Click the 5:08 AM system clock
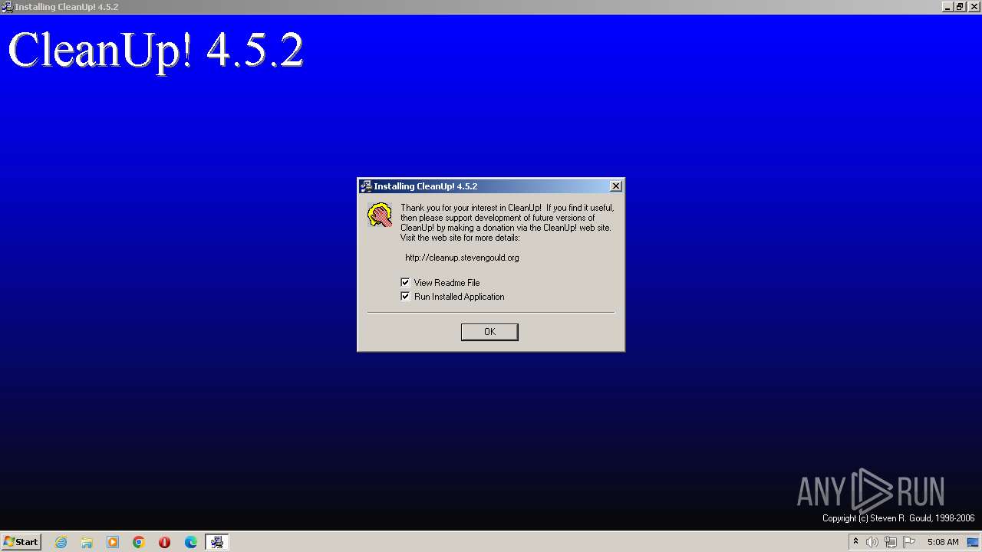 tap(943, 542)
